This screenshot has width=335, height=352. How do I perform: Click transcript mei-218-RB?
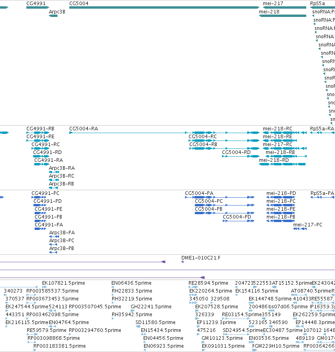286,156
